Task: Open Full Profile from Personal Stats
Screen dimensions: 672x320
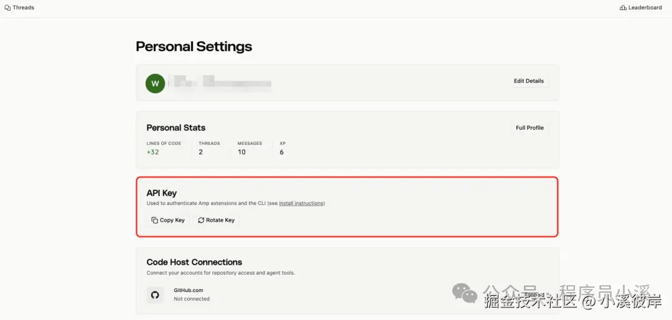Action: (530, 128)
